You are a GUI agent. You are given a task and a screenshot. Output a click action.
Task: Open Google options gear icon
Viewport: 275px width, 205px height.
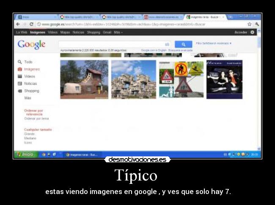point(252,32)
